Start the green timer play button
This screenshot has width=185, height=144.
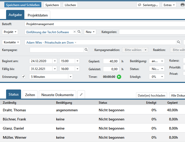pyautogui.click(x=119, y=77)
